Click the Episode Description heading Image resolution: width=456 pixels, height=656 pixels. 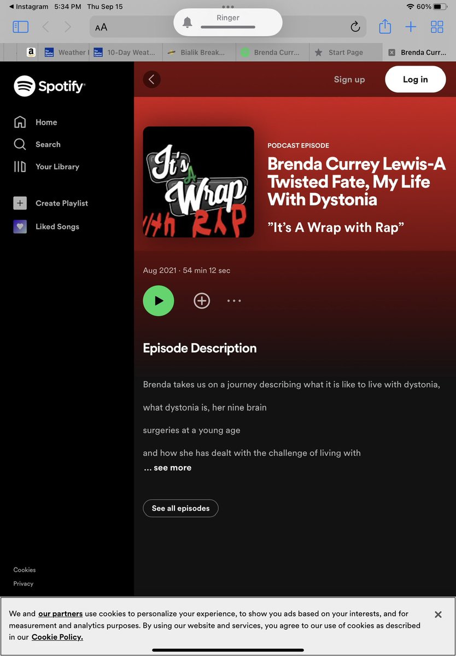[200, 348]
